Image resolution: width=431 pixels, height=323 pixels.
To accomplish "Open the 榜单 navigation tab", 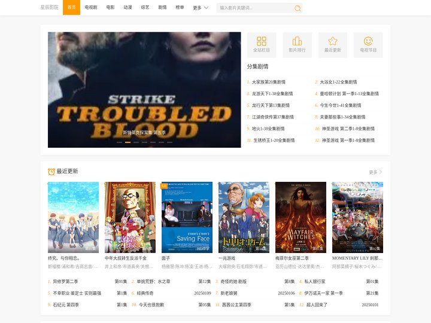I will [180, 7].
